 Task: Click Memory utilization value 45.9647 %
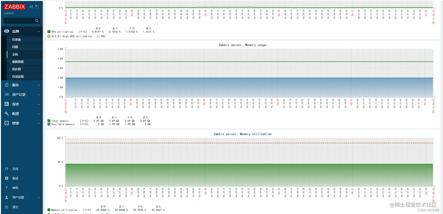point(158,210)
